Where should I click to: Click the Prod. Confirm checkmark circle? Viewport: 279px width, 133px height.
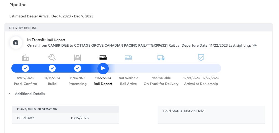25,68
